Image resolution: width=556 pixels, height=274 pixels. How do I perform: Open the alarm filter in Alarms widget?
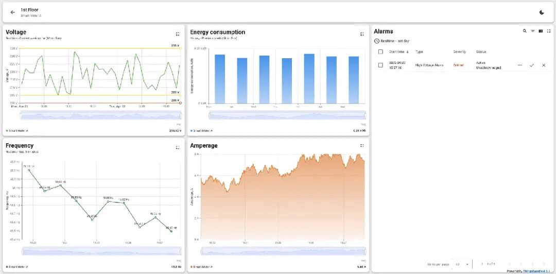pyautogui.click(x=533, y=31)
